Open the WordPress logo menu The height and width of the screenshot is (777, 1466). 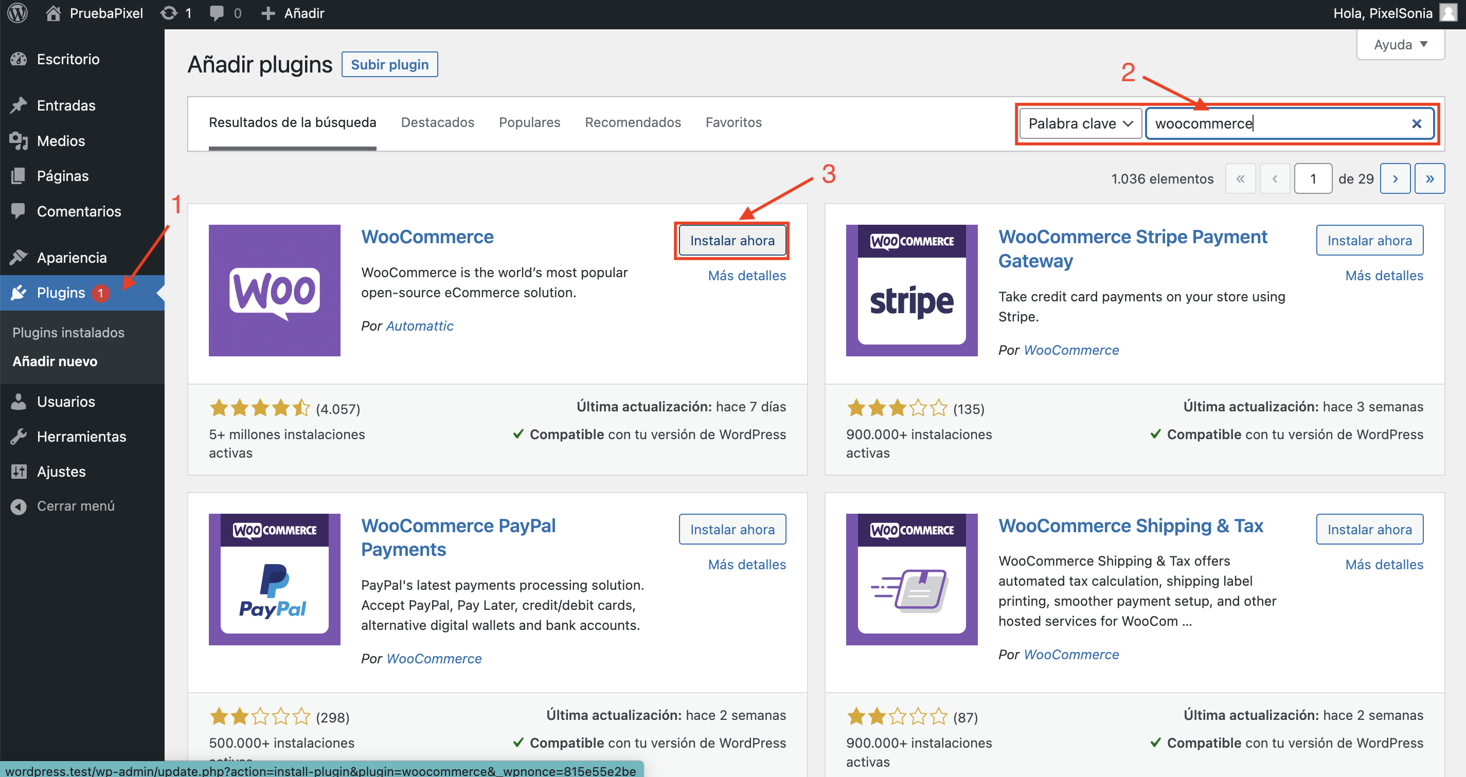pos(17,13)
